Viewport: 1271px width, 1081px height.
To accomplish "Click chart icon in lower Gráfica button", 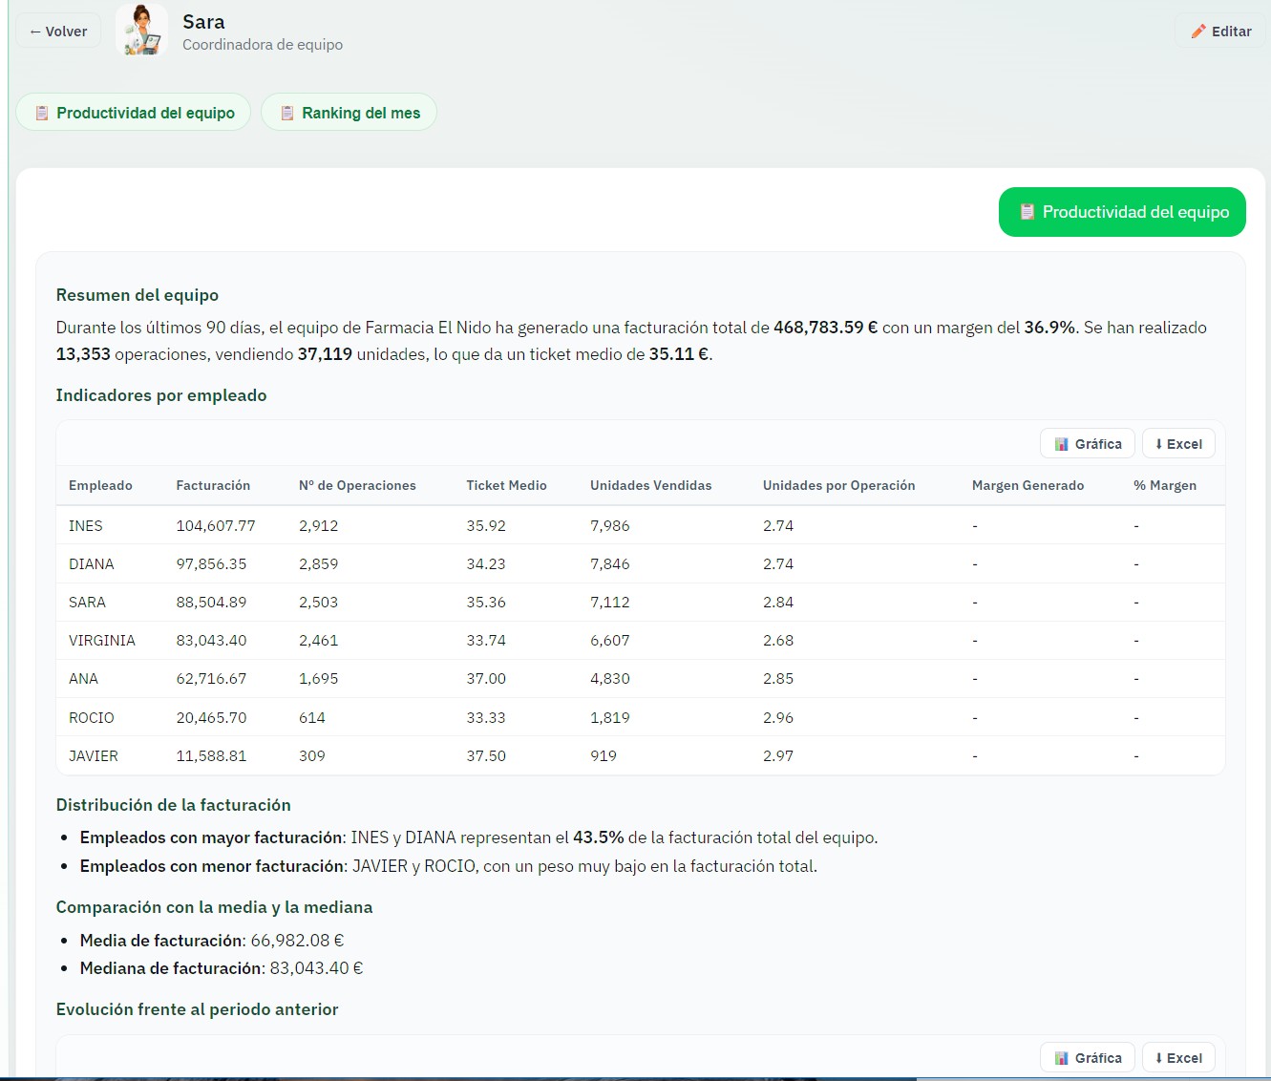I will 1061,1058.
